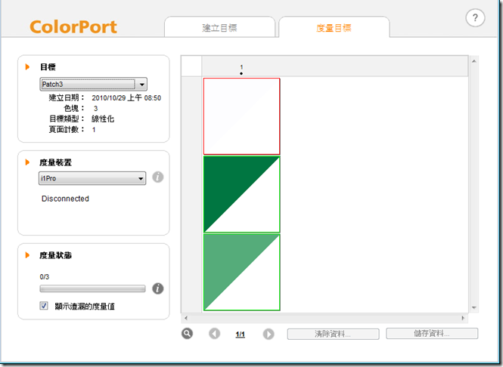Click the 1/1 page indicator link
This screenshot has height=367, width=503.
click(241, 335)
